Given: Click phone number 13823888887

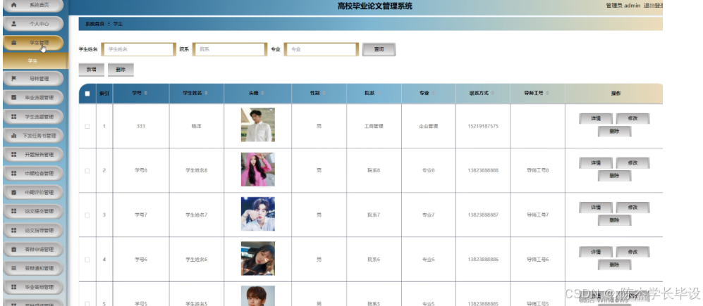Looking at the screenshot, I should 483,215.
